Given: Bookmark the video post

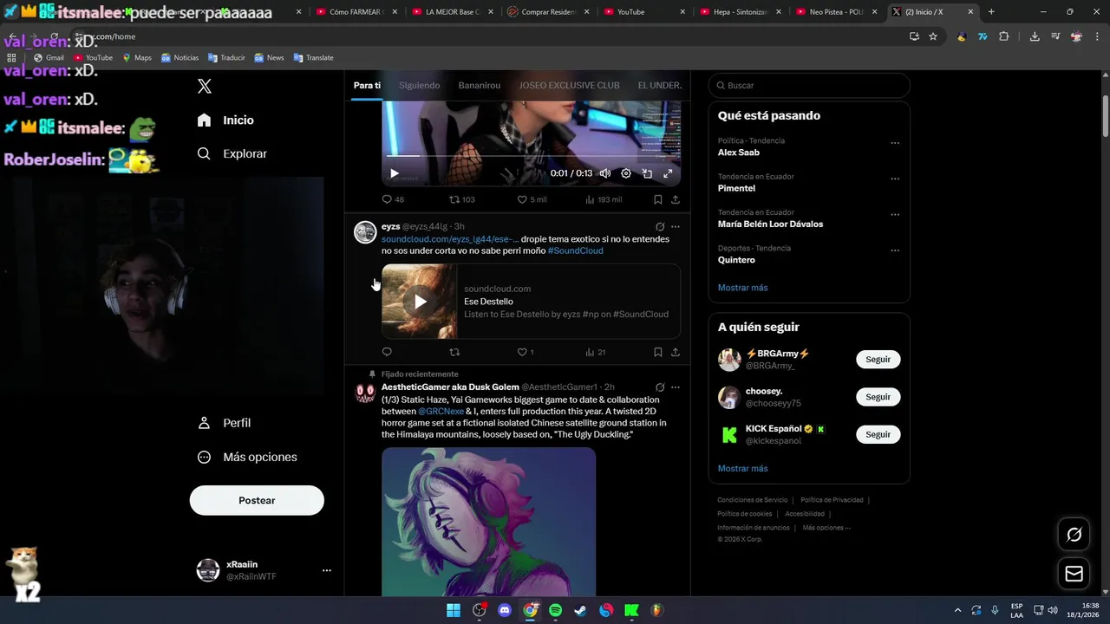Looking at the screenshot, I should click(x=657, y=199).
